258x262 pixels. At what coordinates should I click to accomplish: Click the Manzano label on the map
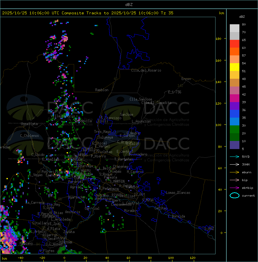point(26,243)
